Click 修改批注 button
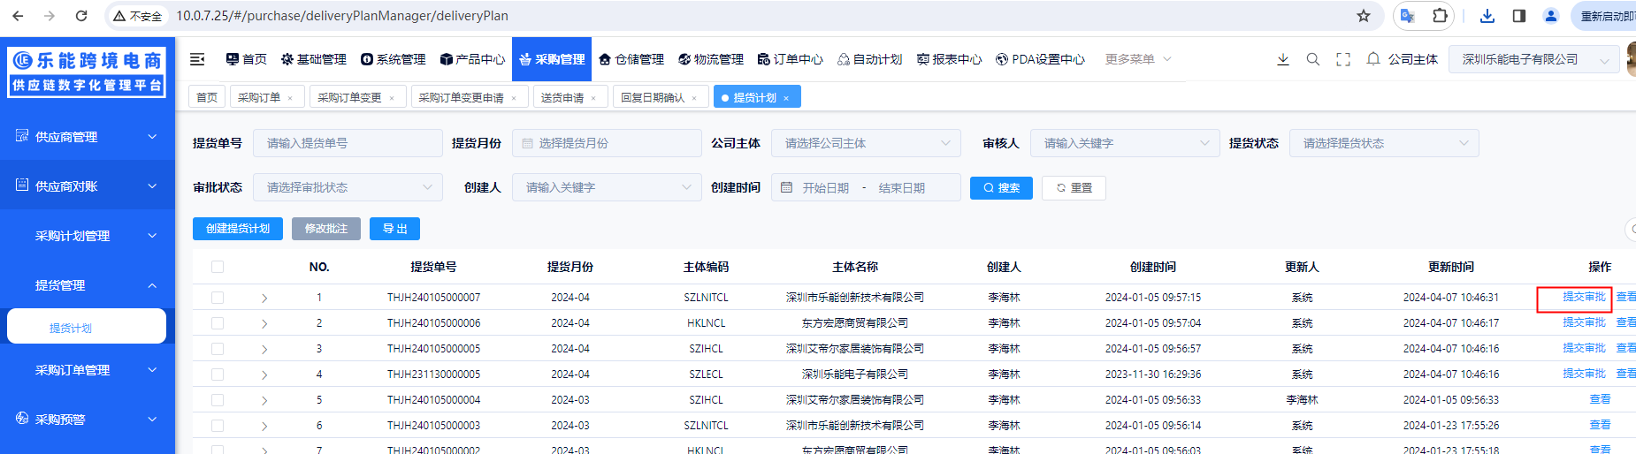The image size is (1636, 454). click(326, 229)
